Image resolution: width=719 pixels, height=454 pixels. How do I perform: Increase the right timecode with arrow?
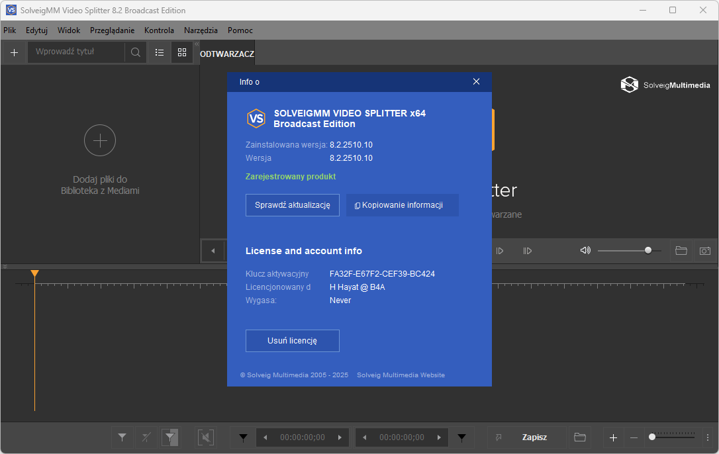[x=440, y=437]
